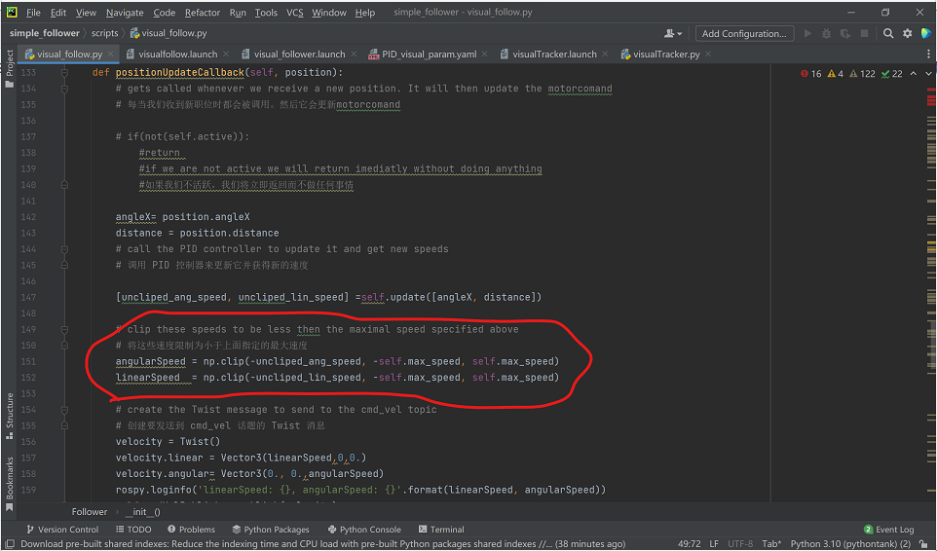Open the TODO tool window
Viewport: 937px width, 551px height.
[x=133, y=530]
